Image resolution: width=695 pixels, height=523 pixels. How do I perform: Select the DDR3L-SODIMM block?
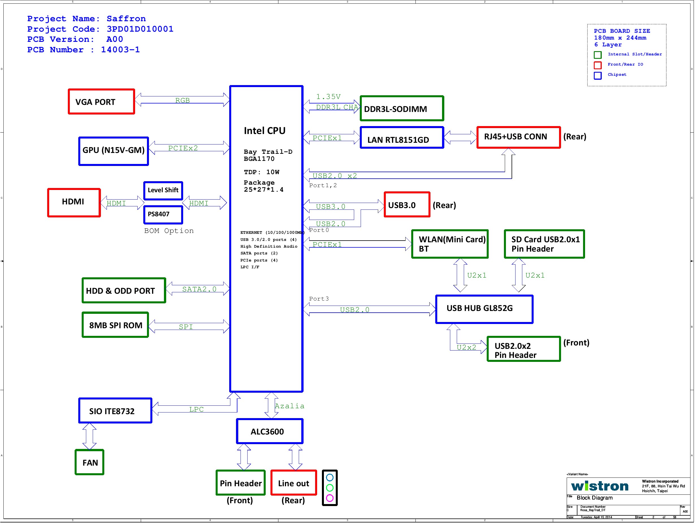[402, 109]
